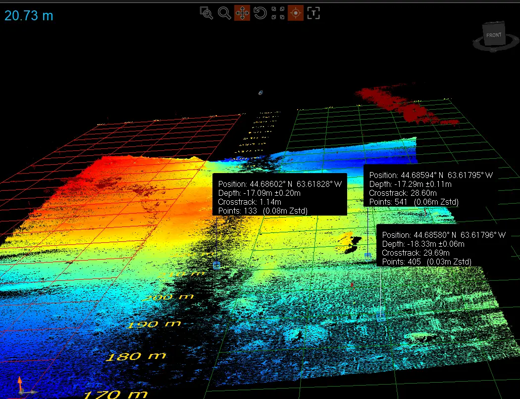Click the blue marker under -18.33m label
Image resolution: width=520 pixels, height=399 pixels.
tap(381, 317)
